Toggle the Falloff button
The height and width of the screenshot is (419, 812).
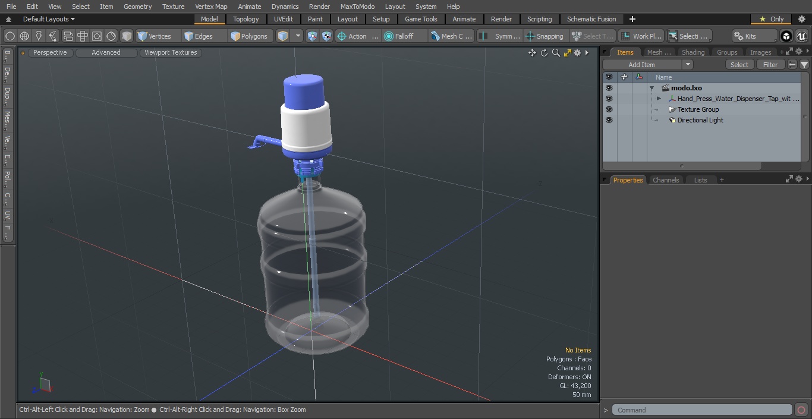[x=405, y=36]
